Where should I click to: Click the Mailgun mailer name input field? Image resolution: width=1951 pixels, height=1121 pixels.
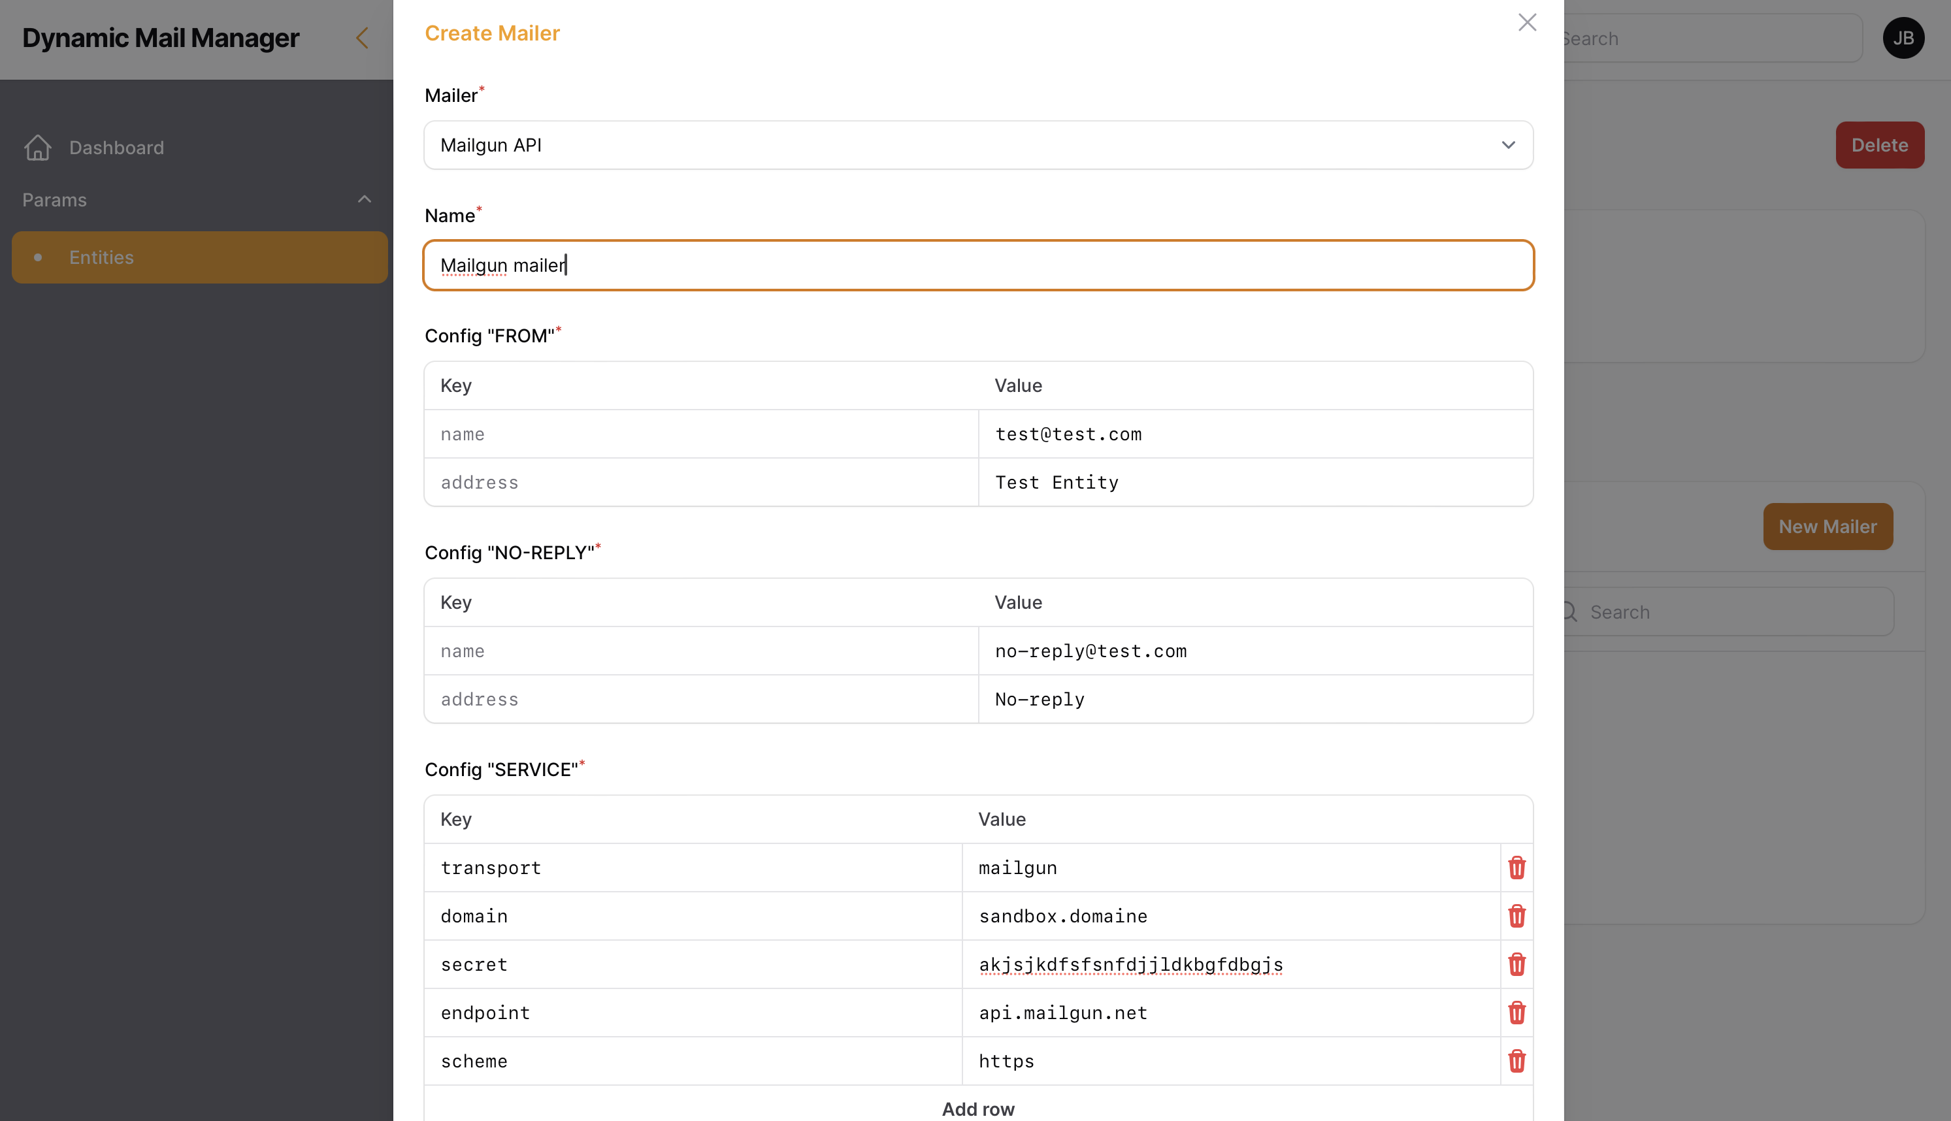pyautogui.click(x=978, y=264)
